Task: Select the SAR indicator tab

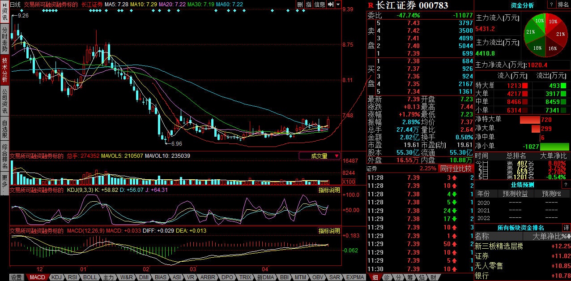Action: [335, 277]
